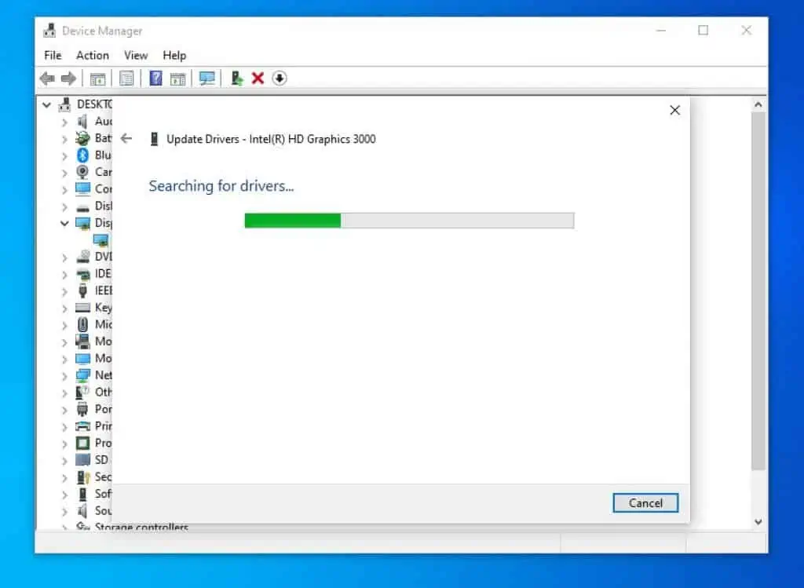
Task: Select the Other devices icon
Action: pyautogui.click(x=82, y=393)
